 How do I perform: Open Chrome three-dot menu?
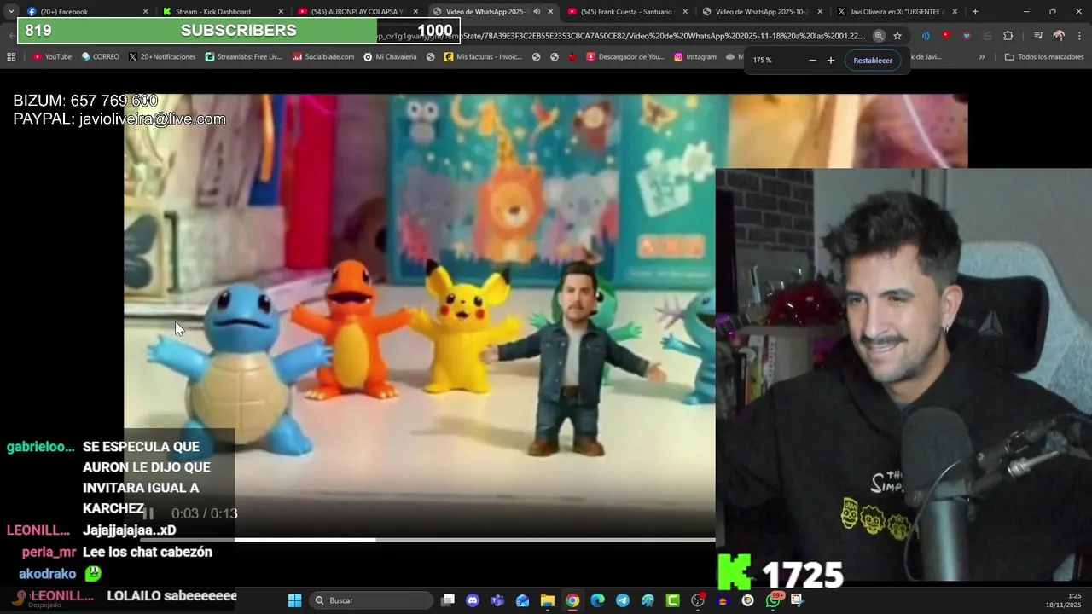(1078, 36)
